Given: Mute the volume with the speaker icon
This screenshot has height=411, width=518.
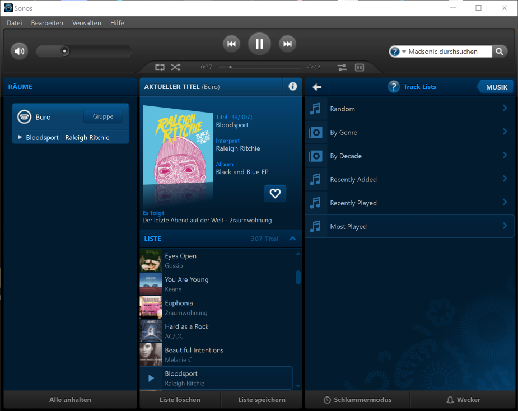Looking at the screenshot, I should 20,52.
